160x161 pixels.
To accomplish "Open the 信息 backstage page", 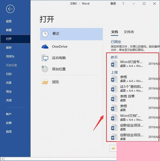I will [9, 21].
